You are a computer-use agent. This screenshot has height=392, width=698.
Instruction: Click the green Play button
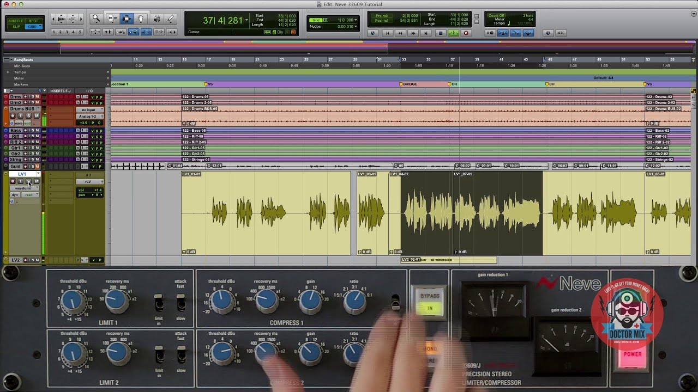453,33
